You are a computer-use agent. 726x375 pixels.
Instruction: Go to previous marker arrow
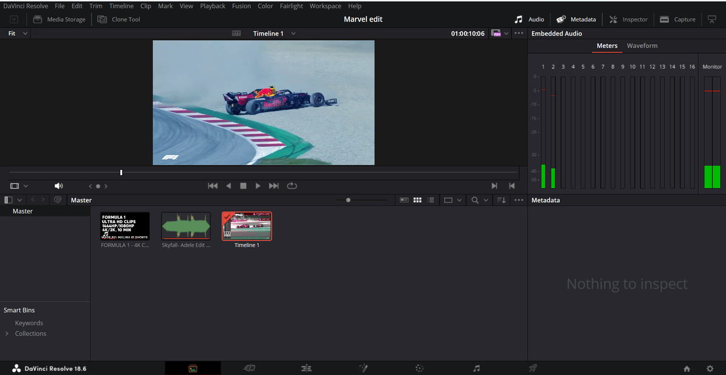[x=90, y=186]
